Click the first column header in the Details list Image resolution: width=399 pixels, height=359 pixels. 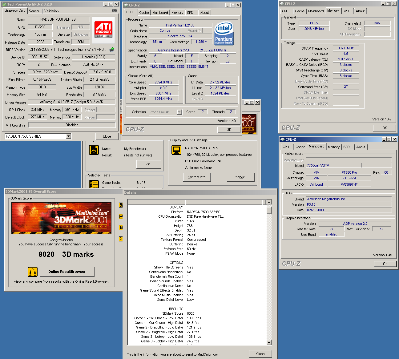pyautogui.click(x=156, y=202)
